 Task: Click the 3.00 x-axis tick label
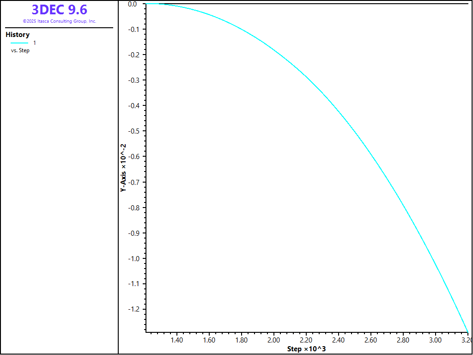coord(436,340)
